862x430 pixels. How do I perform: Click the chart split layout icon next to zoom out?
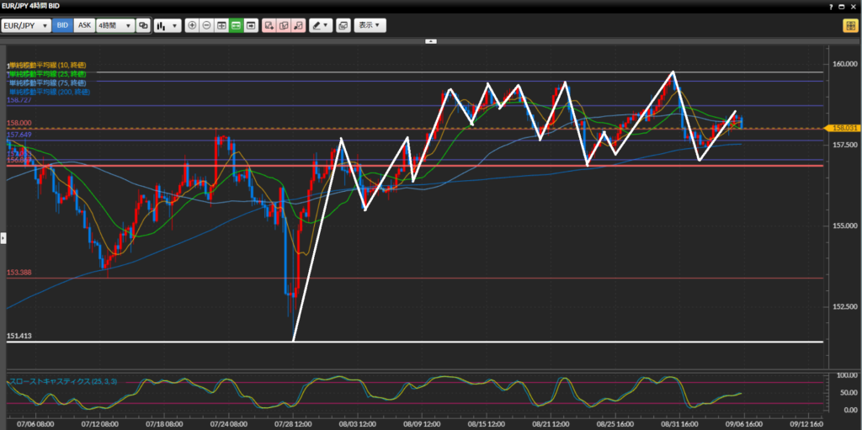click(221, 25)
